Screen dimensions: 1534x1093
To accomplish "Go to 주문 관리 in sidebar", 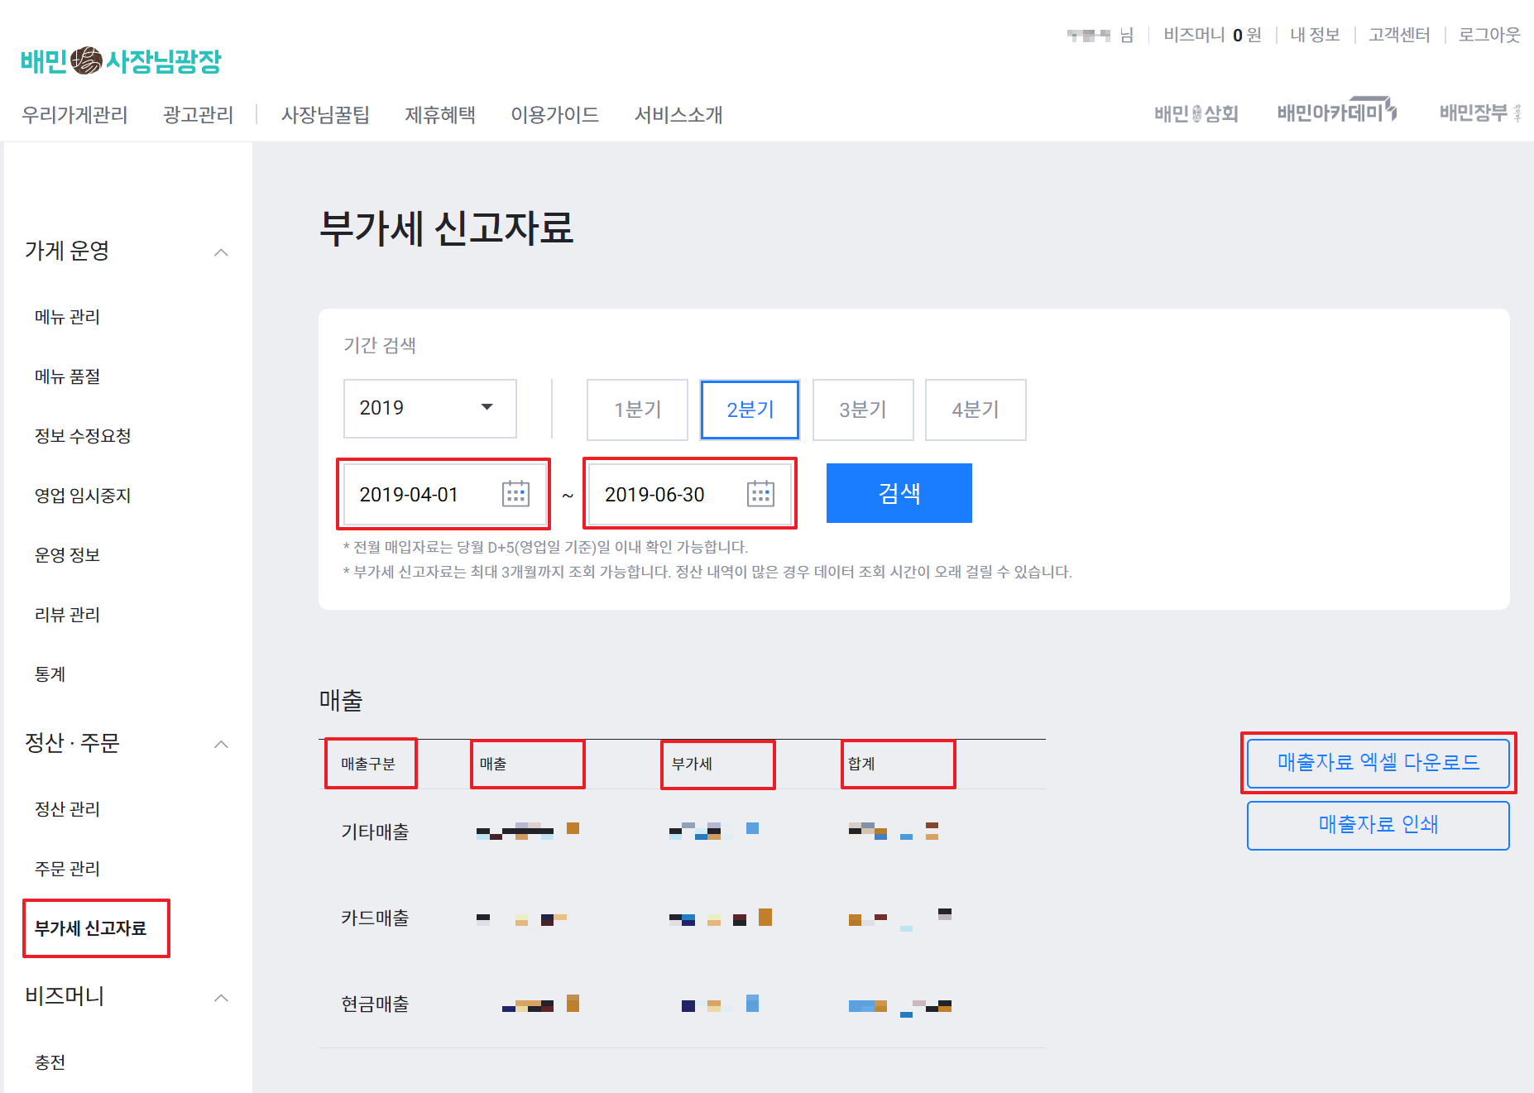I will pyautogui.click(x=67, y=869).
